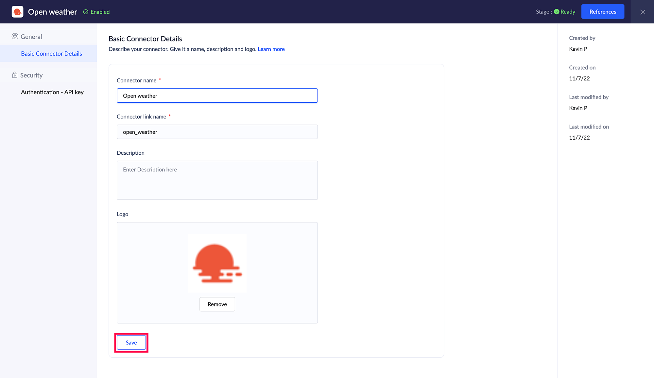
Task: Open the References button
Action: click(x=602, y=12)
